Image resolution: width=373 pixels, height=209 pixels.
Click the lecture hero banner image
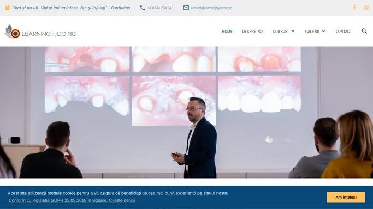[x=187, y=112]
